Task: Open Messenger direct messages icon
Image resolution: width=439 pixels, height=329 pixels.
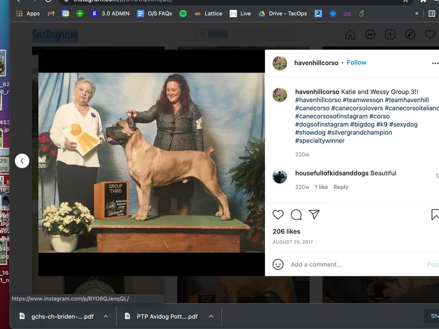Action: (370, 35)
